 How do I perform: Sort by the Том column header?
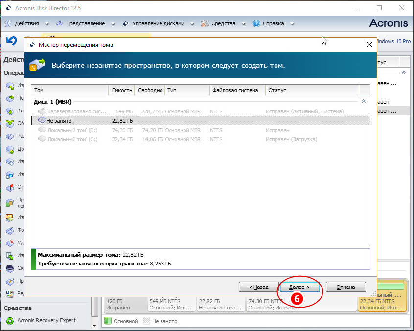tap(70, 90)
